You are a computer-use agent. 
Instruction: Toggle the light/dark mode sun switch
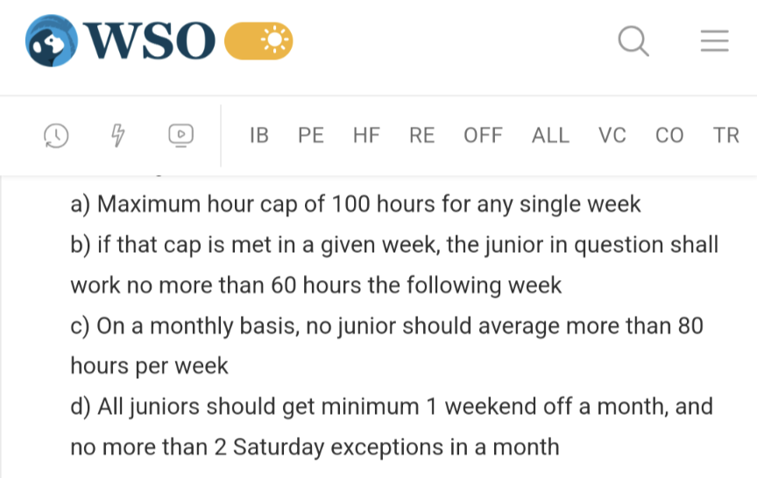[x=258, y=40]
